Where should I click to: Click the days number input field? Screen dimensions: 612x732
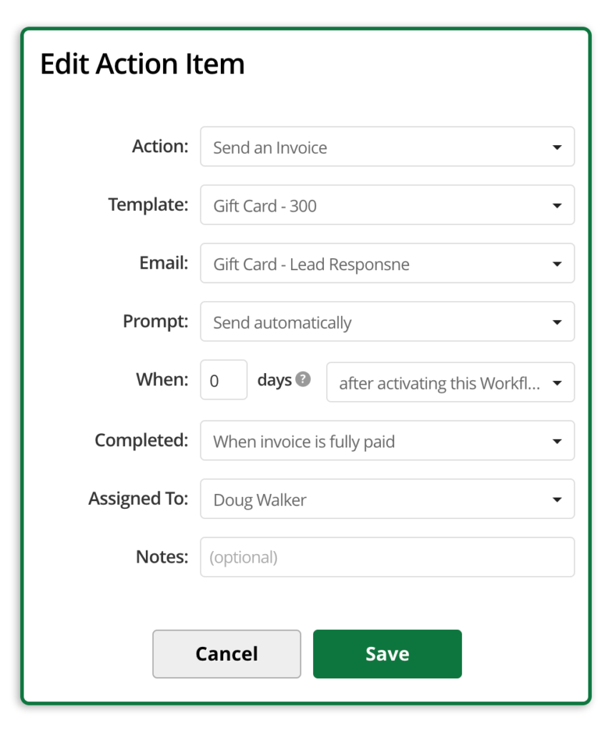223,380
